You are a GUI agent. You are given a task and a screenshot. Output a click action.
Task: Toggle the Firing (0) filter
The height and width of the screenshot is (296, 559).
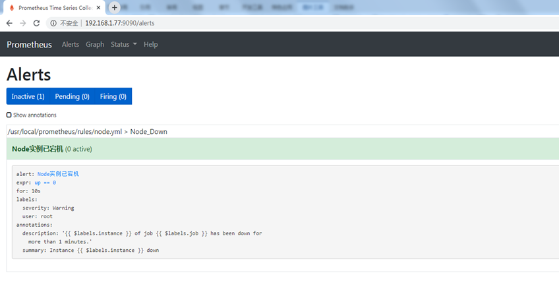(113, 96)
